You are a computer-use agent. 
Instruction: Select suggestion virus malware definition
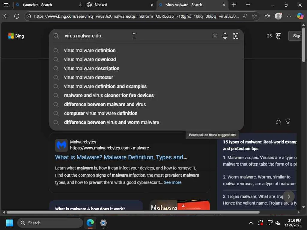146,50
